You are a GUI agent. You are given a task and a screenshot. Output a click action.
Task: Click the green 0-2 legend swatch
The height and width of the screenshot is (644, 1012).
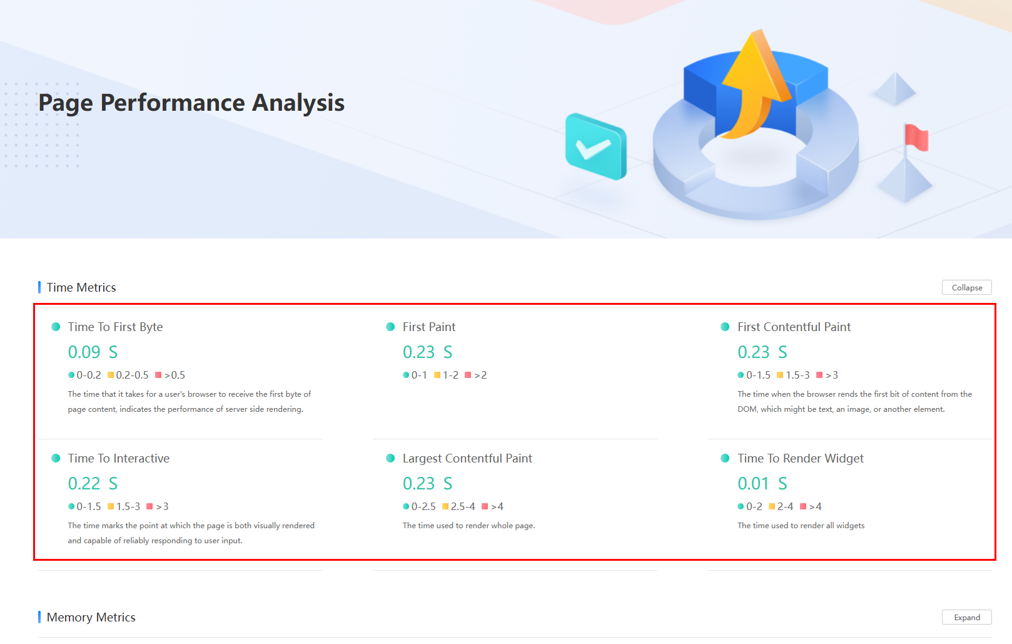click(x=741, y=506)
